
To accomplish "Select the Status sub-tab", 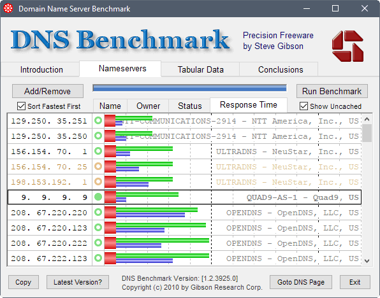I will 190,106.
